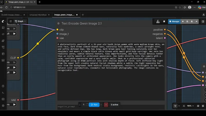Cancel current run with red X button
The width and height of the screenshot is (206, 116).
[106, 105]
